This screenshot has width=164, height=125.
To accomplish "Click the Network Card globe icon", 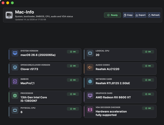I will (x=90, y=81).
